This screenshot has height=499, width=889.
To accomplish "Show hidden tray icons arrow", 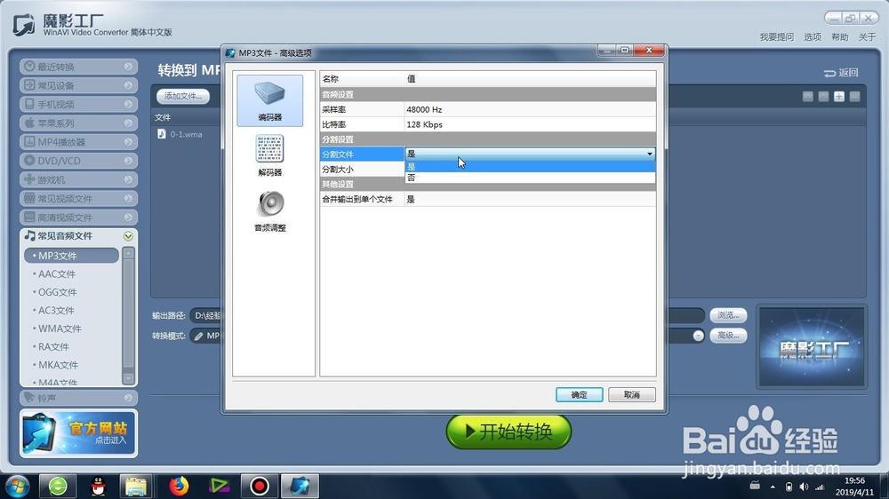I will point(773,487).
